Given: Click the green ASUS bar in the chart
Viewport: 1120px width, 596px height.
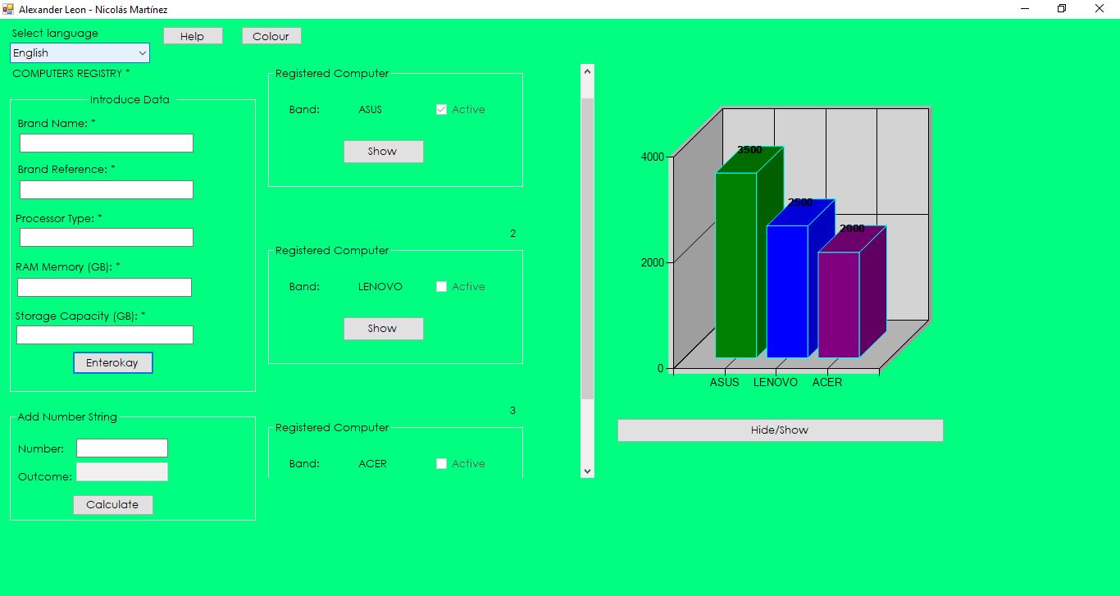Looking at the screenshot, I should click(735, 265).
